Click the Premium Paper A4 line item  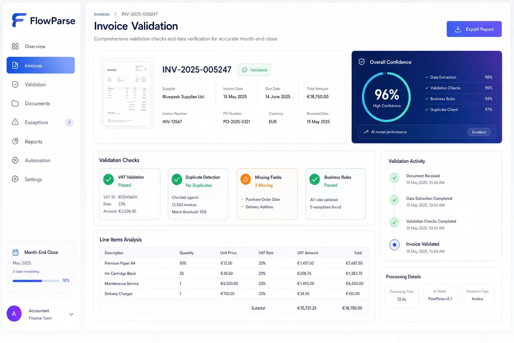point(234,263)
